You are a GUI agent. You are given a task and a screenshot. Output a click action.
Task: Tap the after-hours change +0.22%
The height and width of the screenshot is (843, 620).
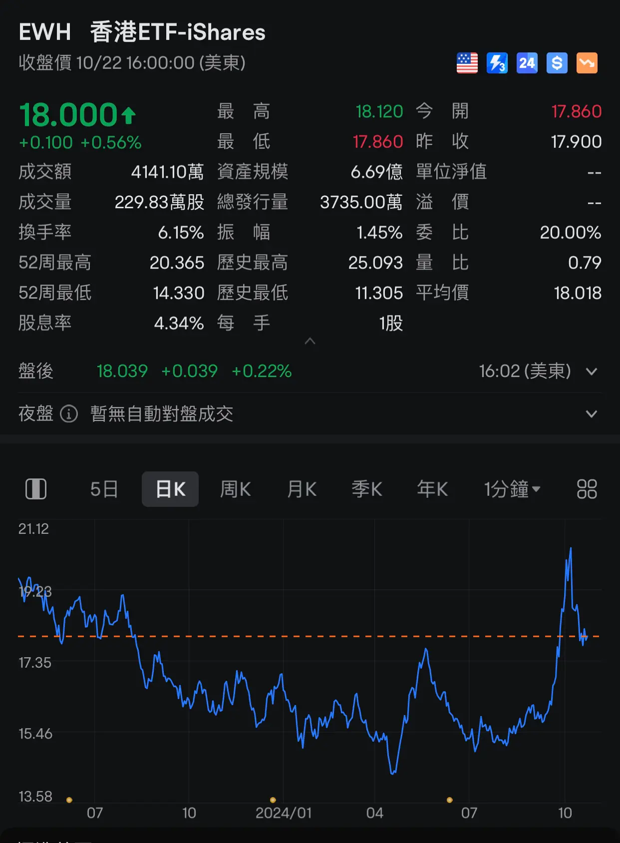262,371
